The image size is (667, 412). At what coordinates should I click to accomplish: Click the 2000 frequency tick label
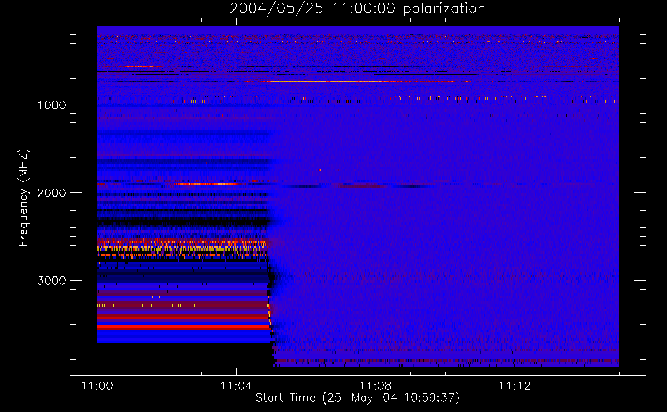(x=52, y=193)
